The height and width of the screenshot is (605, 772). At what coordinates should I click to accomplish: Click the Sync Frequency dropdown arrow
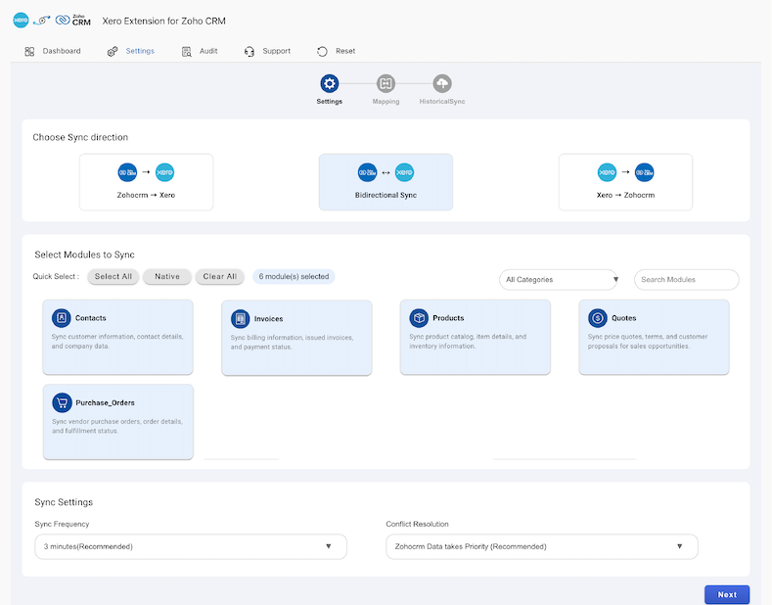(329, 546)
